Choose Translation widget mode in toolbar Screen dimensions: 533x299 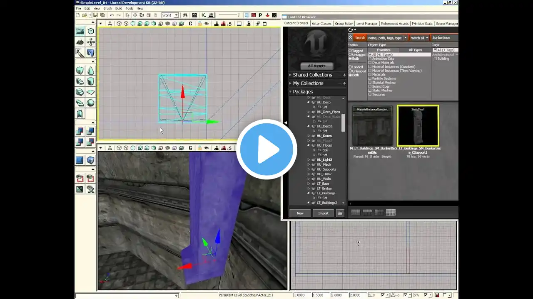(x=135, y=15)
